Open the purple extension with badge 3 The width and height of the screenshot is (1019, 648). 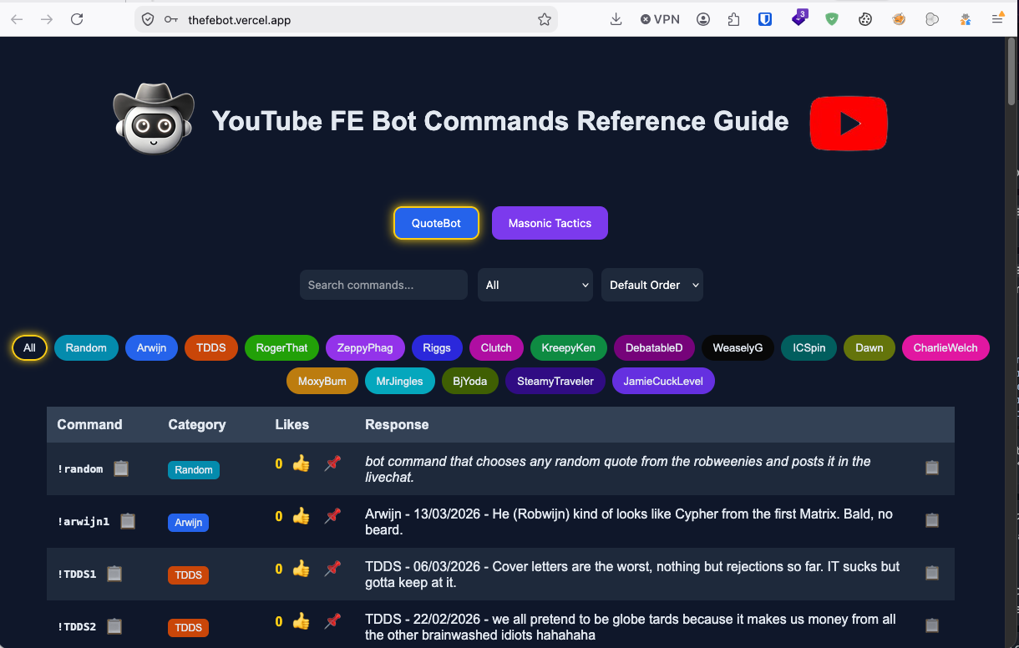point(799,18)
